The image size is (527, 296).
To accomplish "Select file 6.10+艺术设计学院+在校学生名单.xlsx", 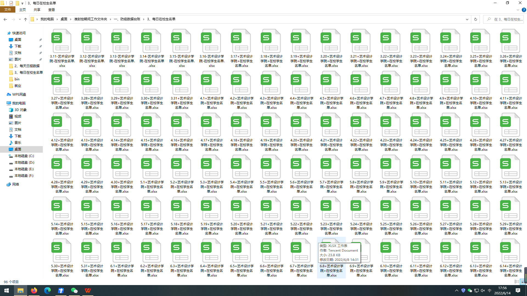I will click(391, 258).
